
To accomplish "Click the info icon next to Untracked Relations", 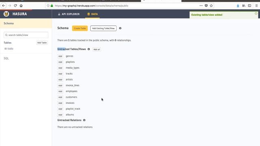I will tap(84, 120).
